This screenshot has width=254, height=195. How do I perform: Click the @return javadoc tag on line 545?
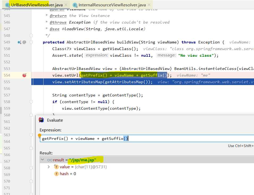coord(58,16)
